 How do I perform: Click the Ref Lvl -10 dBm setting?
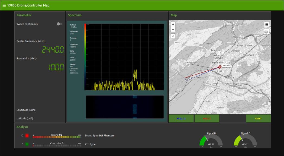[x=73, y=26]
